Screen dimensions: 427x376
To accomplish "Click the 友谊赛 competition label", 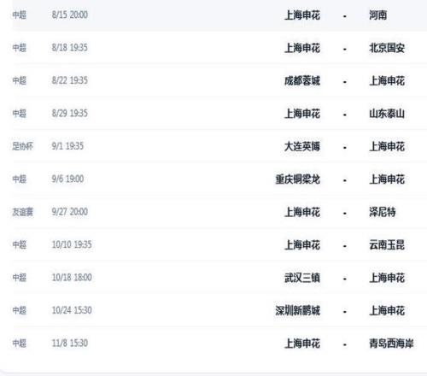I will point(23,212).
